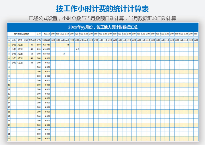Select the '01号' day column header
This screenshot has height=145, width=205.
pyautogui.click(x=53, y=40)
